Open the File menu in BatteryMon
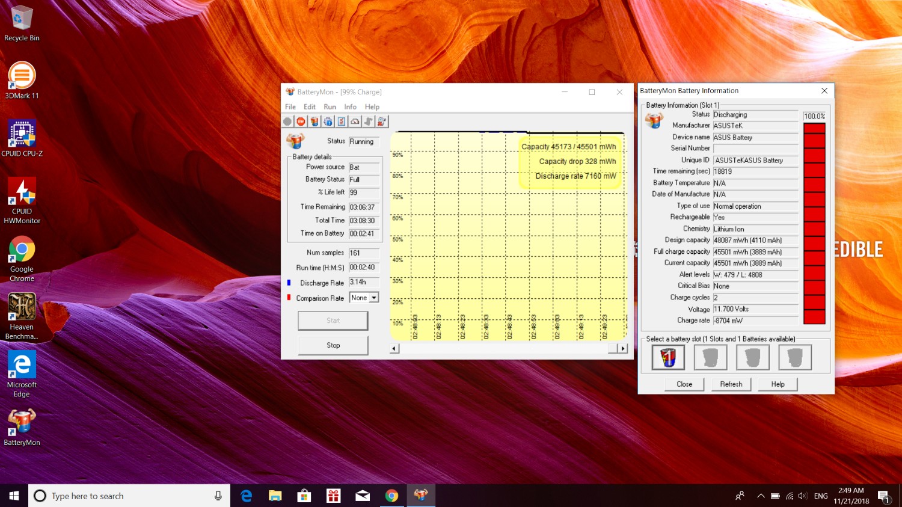The image size is (902, 507). coord(290,106)
